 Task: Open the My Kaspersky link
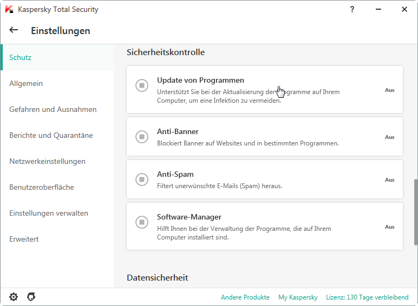pyautogui.click(x=298, y=297)
